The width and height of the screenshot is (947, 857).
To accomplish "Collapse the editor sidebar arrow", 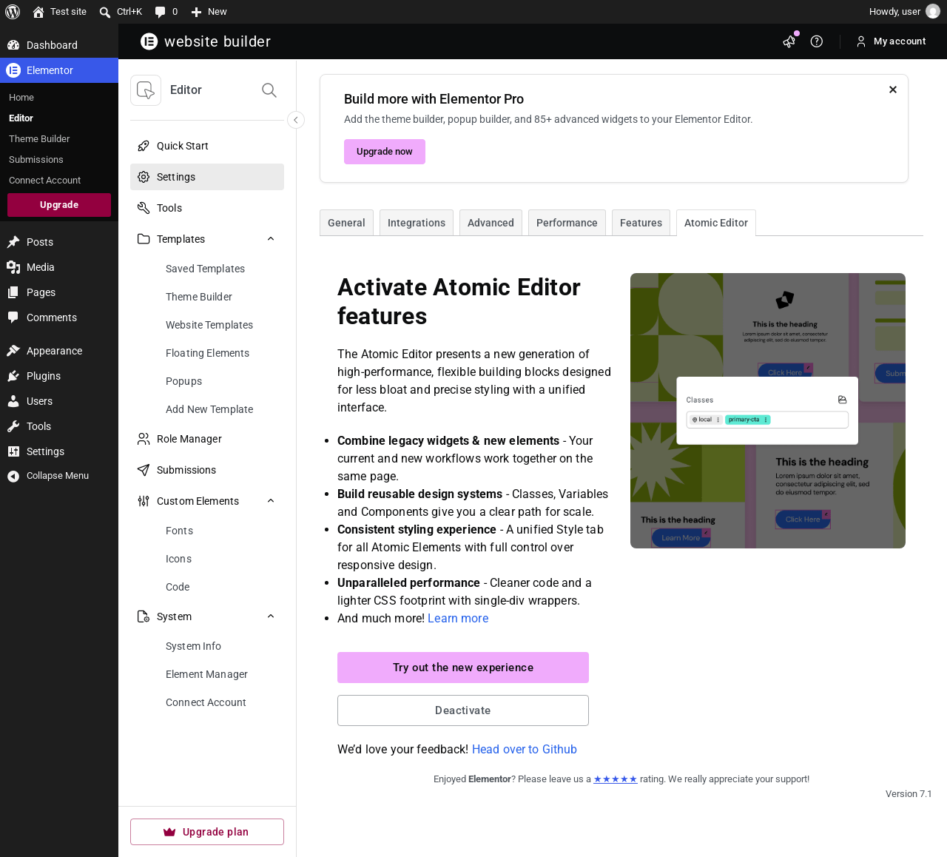I will pyautogui.click(x=296, y=120).
